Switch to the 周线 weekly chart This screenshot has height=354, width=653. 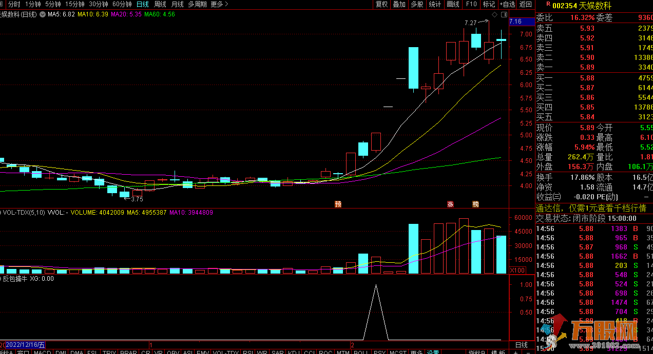click(160, 4)
